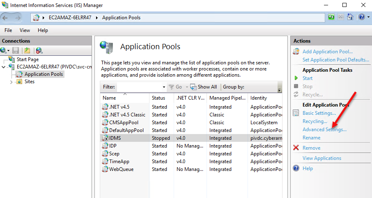Click the Recycle action arrows icon
This screenshot has height=198, width=372.
click(296, 94)
